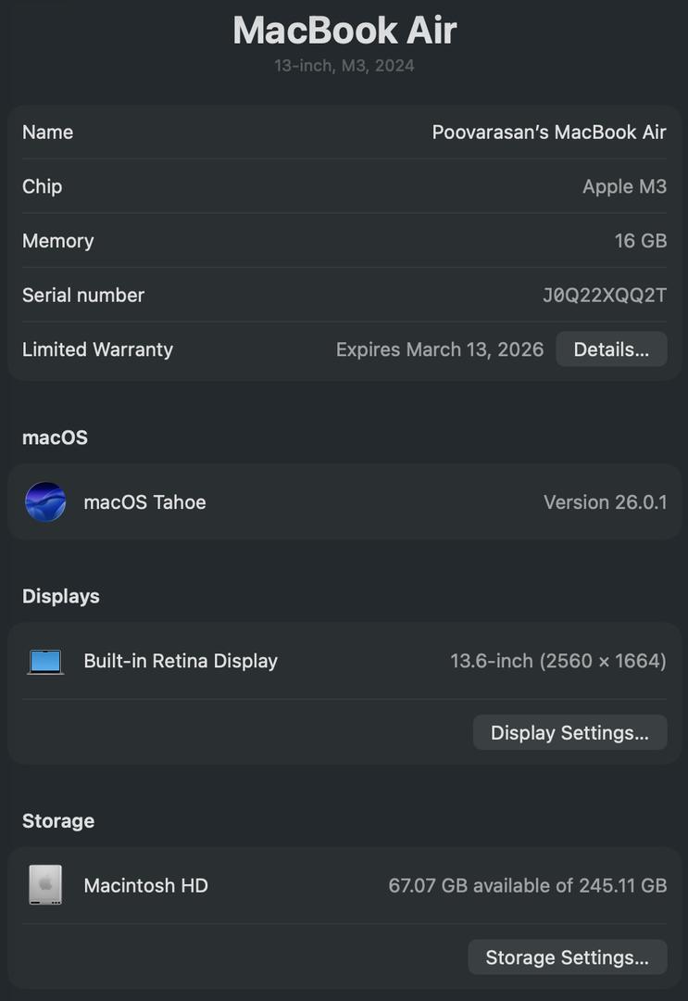
Task: Click the 67.07 GB available storage text
Action: tap(527, 885)
